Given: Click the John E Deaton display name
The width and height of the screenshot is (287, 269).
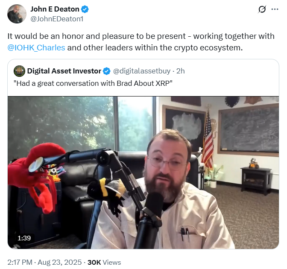Looking at the screenshot, I should coord(55,9).
